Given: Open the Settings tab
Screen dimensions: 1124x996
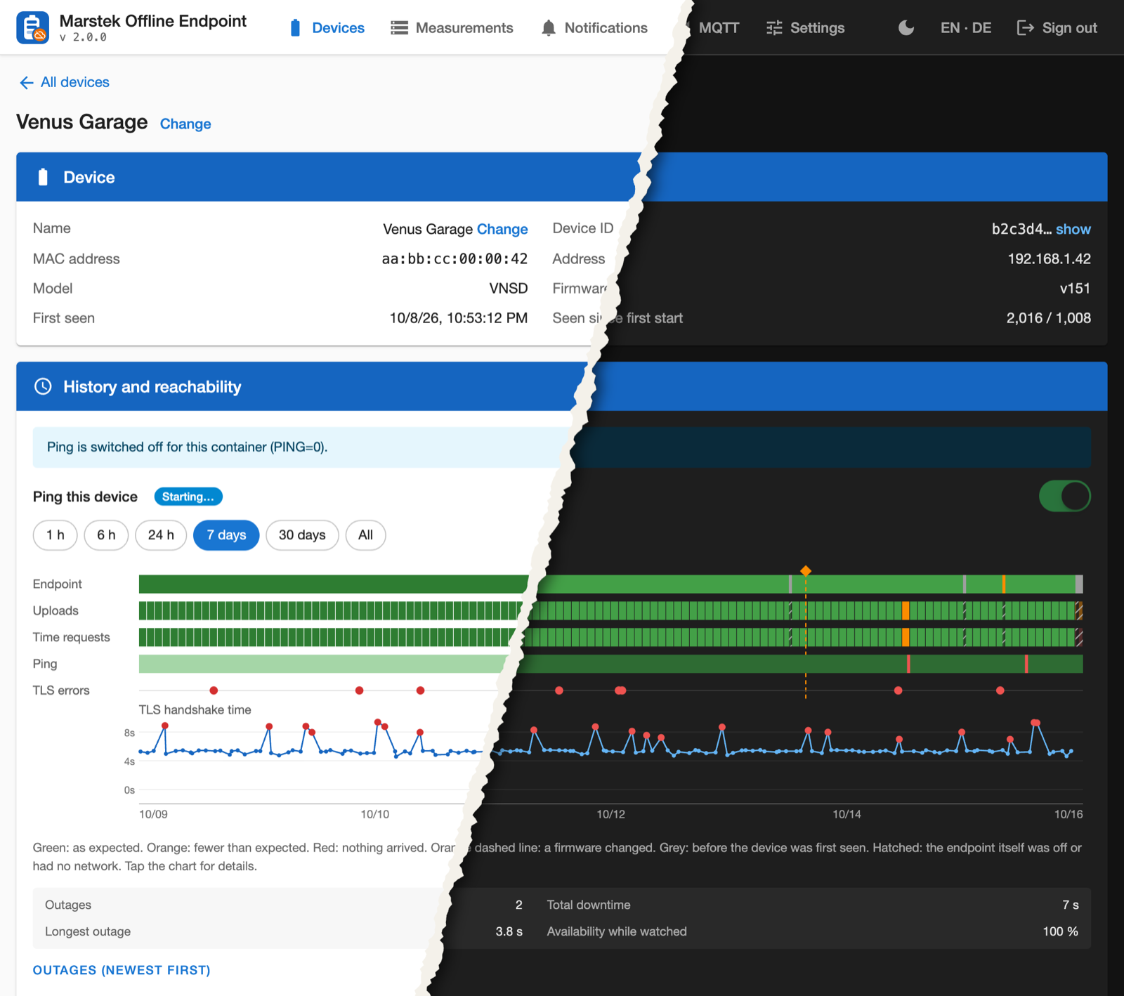Looking at the screenshot, I should pos(806,28).
